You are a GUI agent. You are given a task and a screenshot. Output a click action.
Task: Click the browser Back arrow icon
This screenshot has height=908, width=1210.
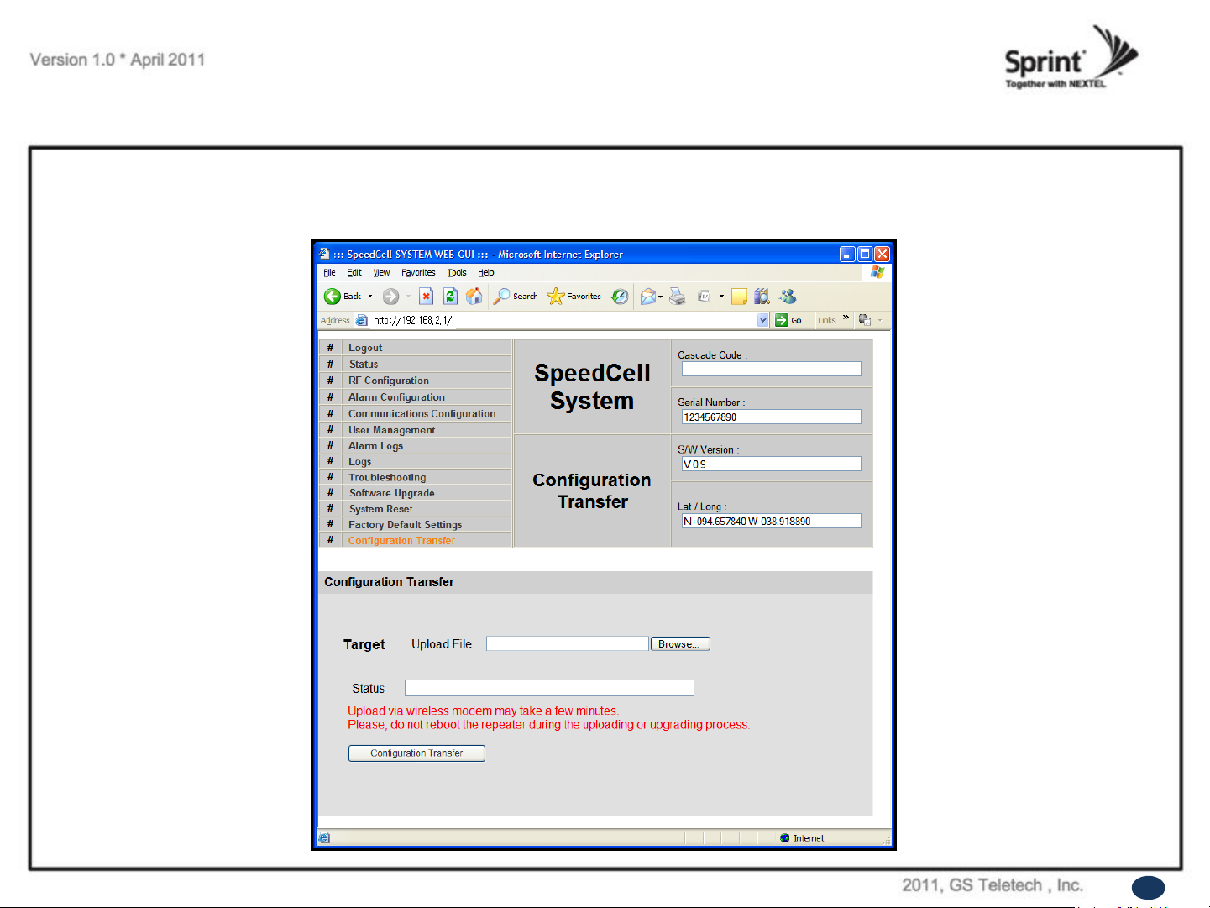(333, 297)
